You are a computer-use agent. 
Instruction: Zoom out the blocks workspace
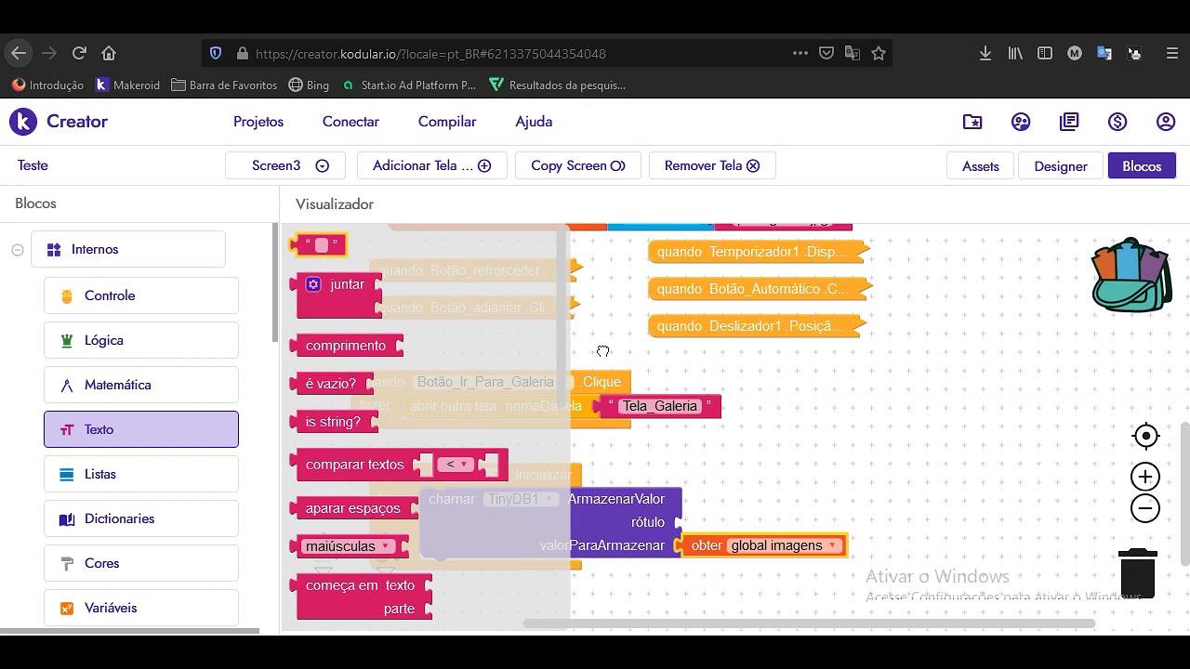click(1145, 508)
